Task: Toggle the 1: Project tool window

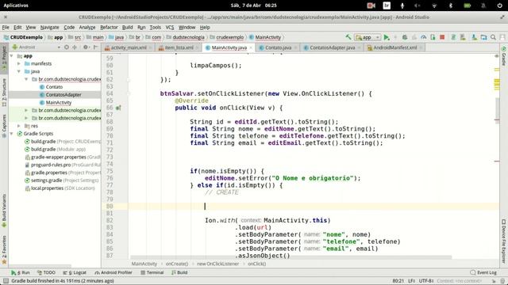Action: [4, 58]
